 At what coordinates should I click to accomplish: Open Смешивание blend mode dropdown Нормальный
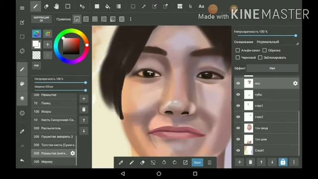pos(277,42)
